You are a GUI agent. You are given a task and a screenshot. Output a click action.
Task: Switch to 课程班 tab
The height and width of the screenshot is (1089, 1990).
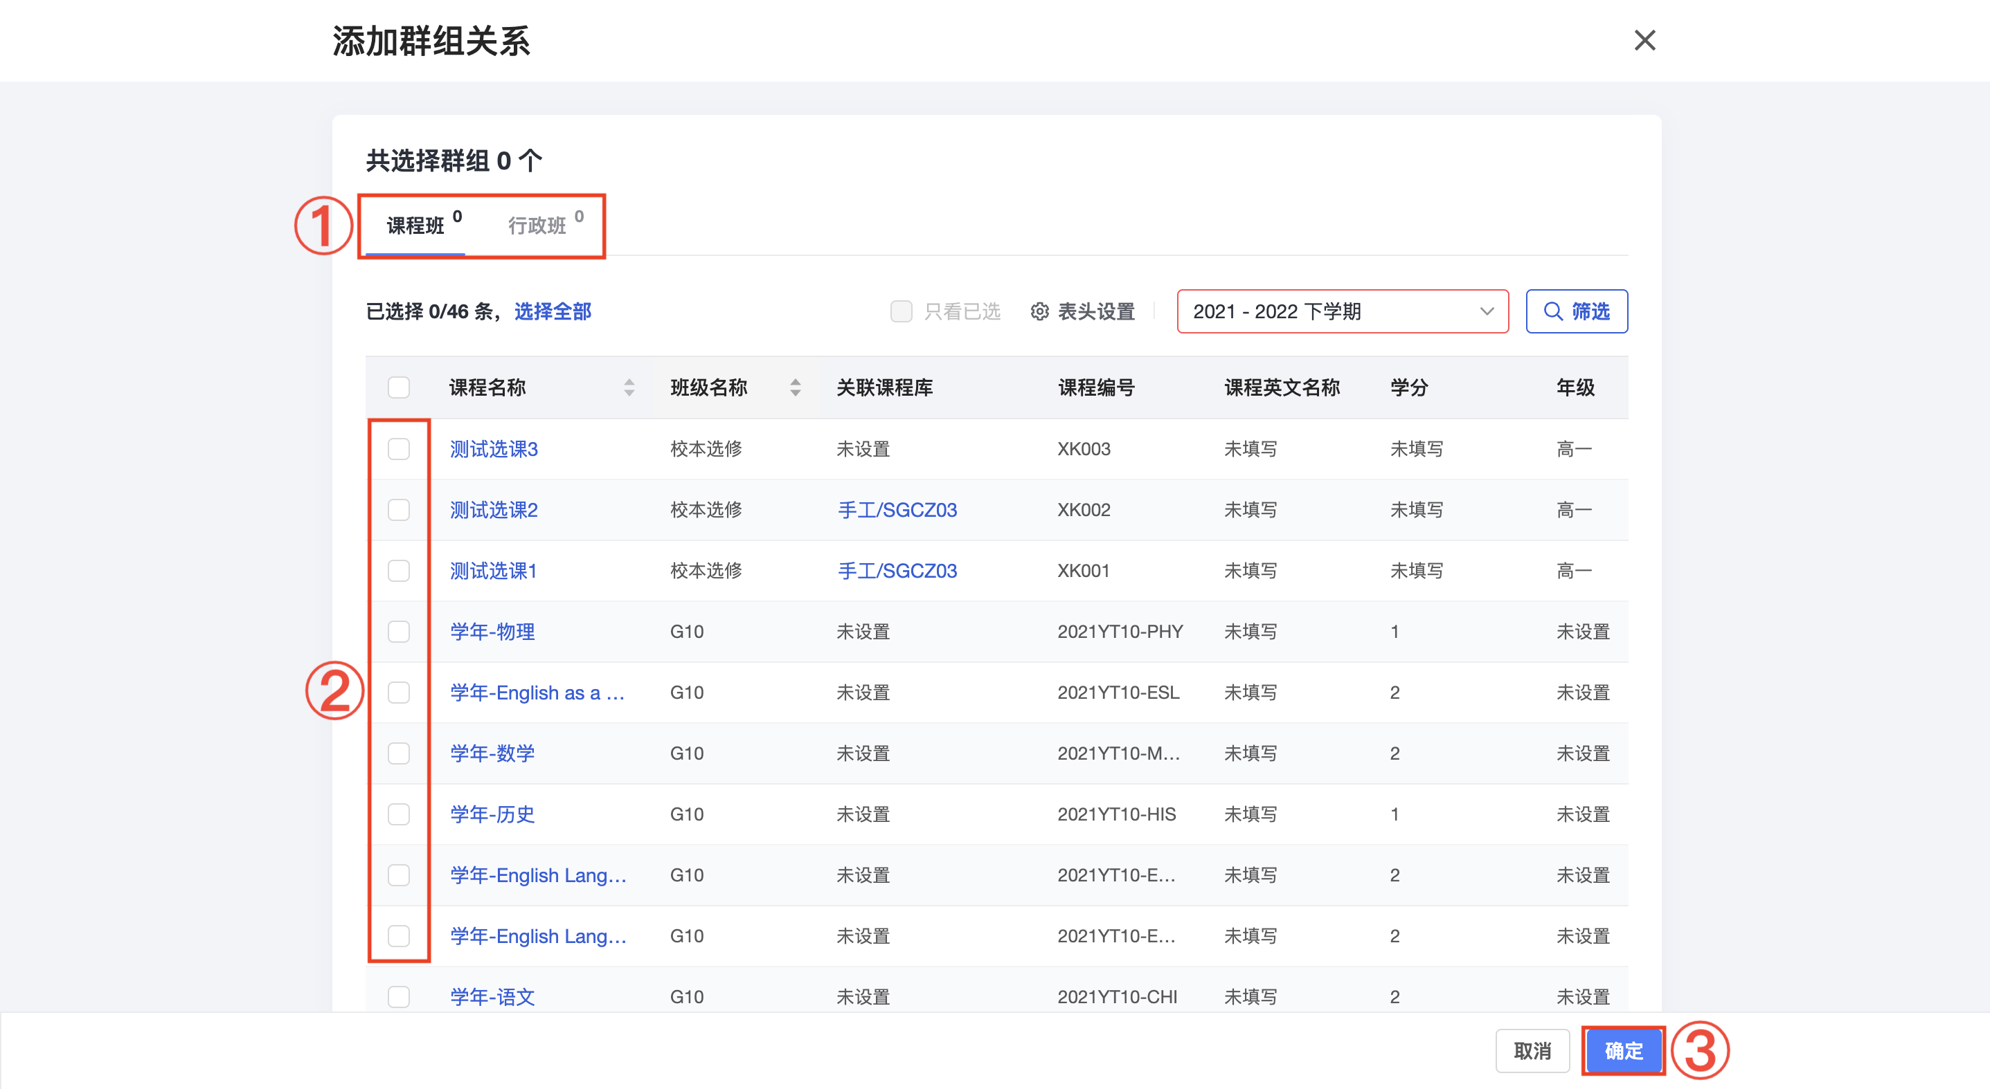click(415, 226)
